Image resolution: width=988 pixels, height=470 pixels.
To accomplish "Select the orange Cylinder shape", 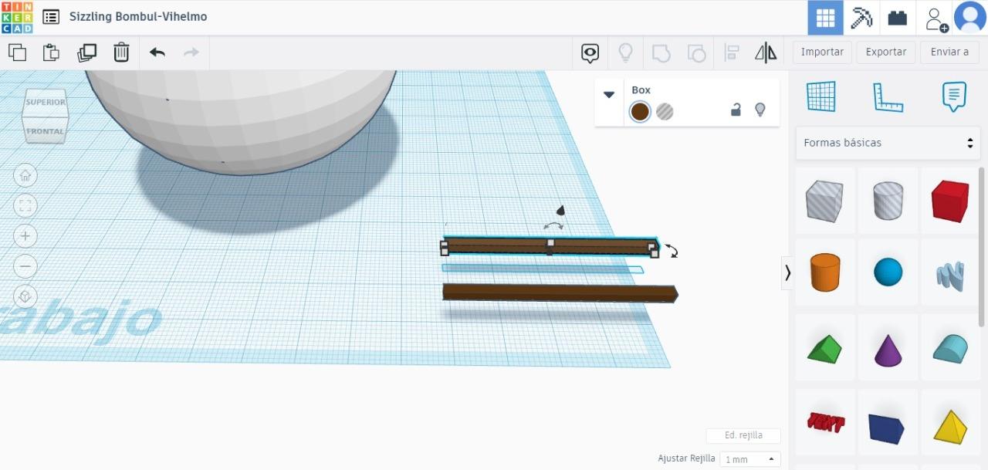I will point(824,272).
